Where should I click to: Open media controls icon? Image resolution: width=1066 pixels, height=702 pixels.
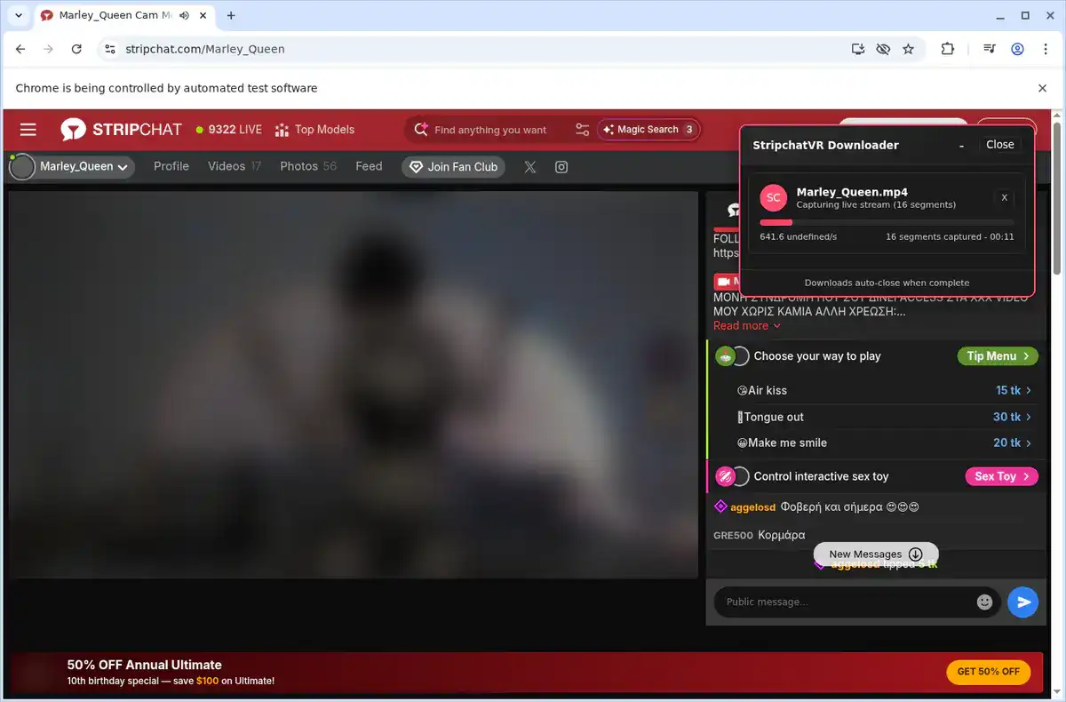coord(990,49)
